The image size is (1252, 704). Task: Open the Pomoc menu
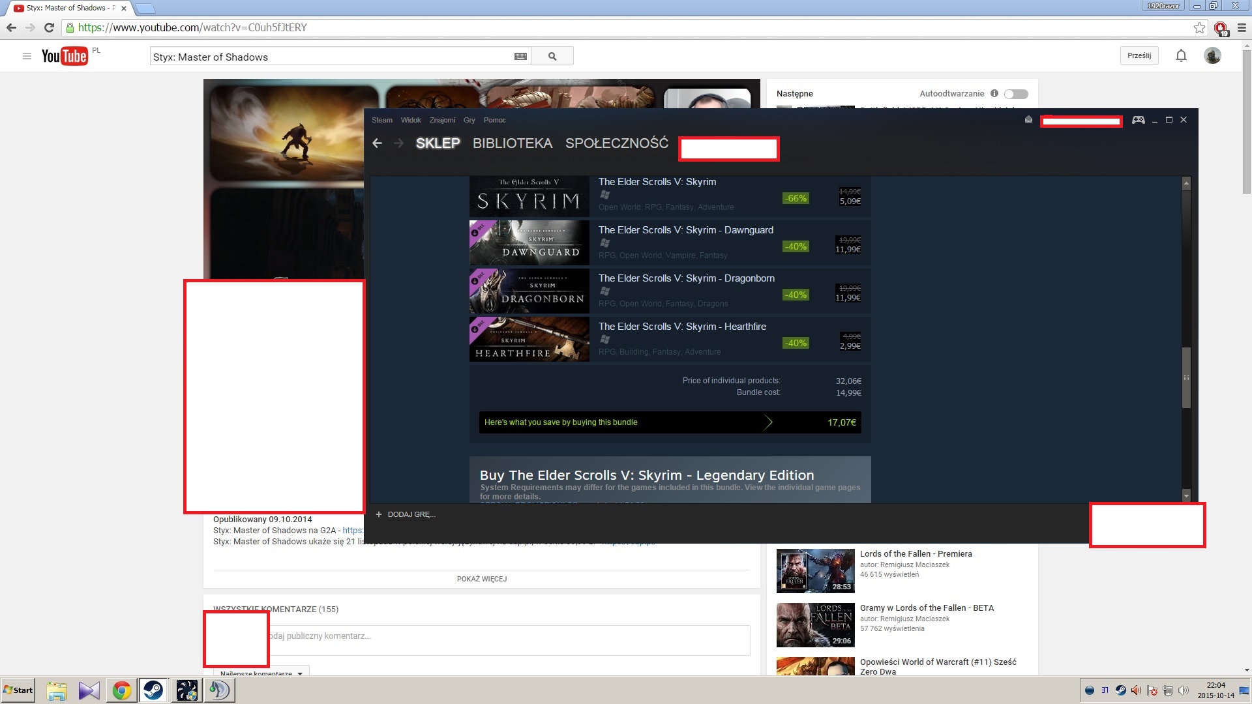point(494,120)
